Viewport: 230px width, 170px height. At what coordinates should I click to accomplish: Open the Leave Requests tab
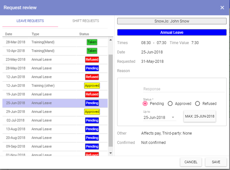pyautogui.click(x=30, y=21)
